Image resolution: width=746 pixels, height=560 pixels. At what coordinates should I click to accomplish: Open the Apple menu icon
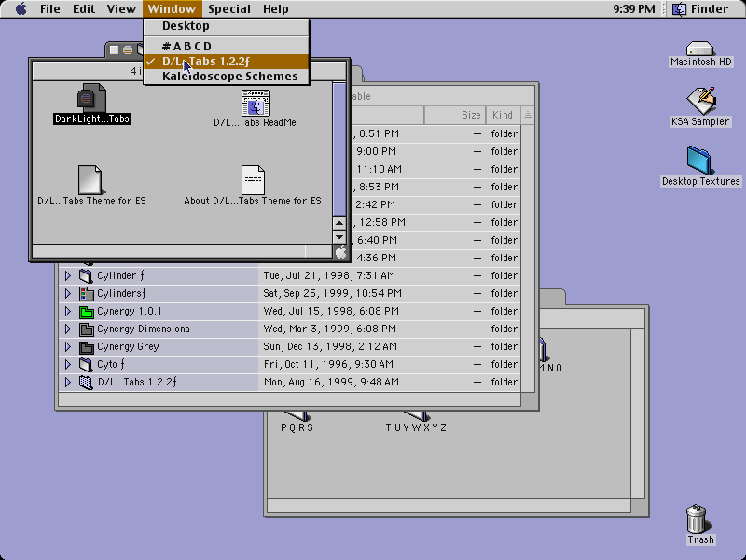[21, 8]
